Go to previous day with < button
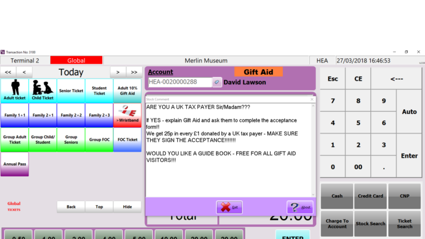Screen dimensions: 425x239 (24, 72)
